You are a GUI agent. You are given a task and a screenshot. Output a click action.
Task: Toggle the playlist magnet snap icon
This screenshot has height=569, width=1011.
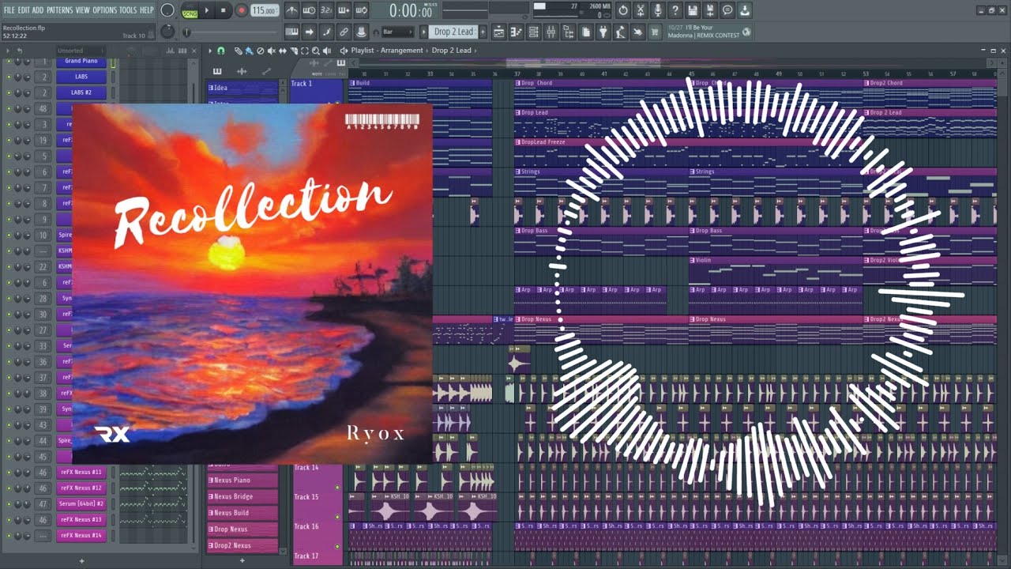[x=221, y=51]
